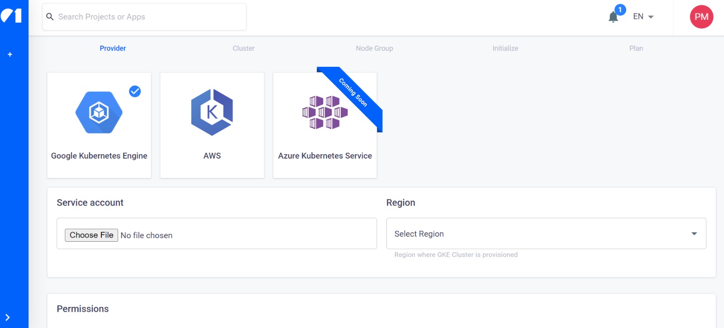
Task: Focus the Search Projects or Apps field
Action: tap(144, 17)
